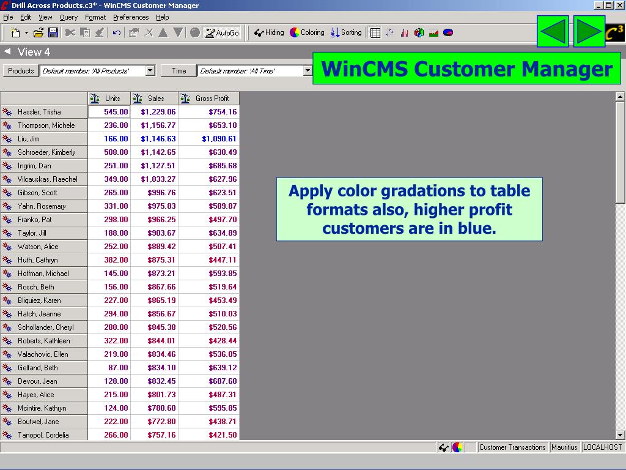Screen dimensions: 626x470
Task: Select the Schroeder, Kimberly row header
Action: [44, 152]
